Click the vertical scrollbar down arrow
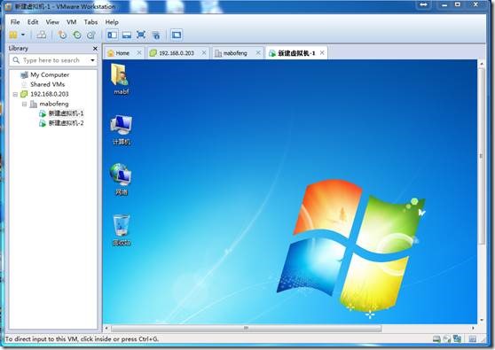 (482, 320)
